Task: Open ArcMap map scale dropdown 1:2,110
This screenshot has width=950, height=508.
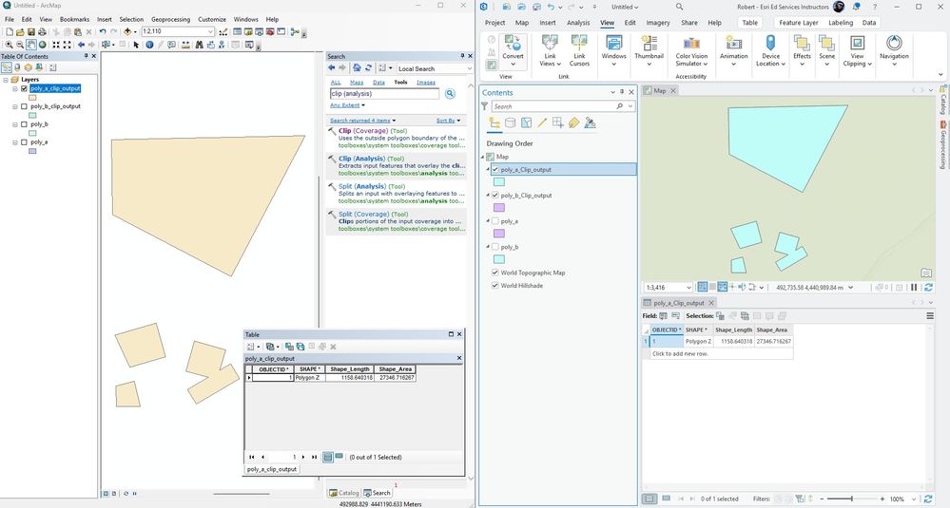Action: coord(210,31)
